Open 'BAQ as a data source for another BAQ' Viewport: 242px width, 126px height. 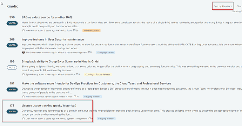[47, 17]
